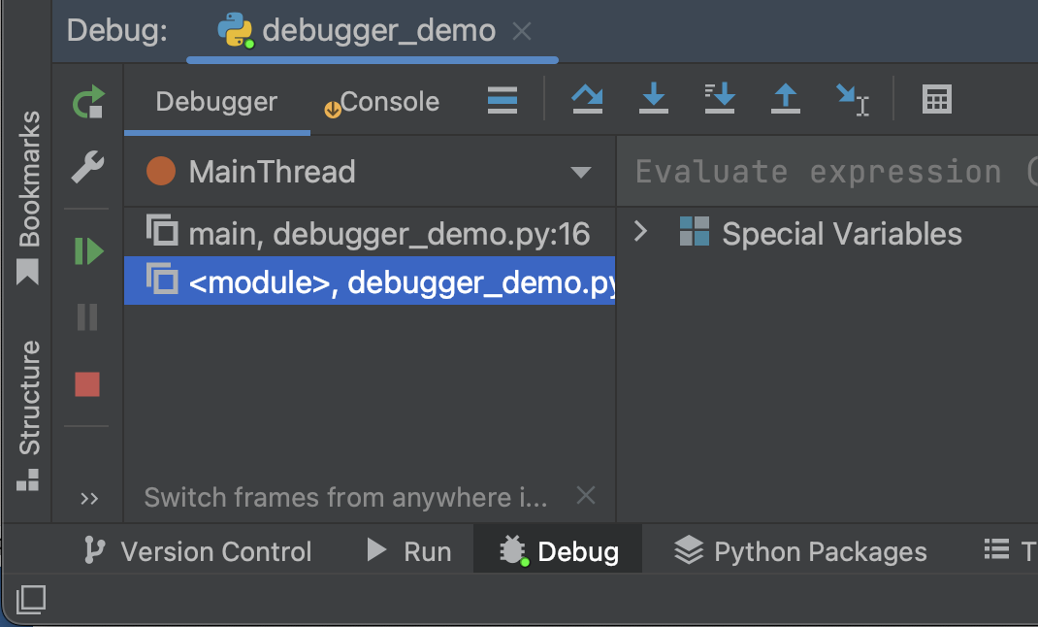This screenshot has width=1038, height=627.
Task: Expand the Special Variables node
Action: coord(640,233)
